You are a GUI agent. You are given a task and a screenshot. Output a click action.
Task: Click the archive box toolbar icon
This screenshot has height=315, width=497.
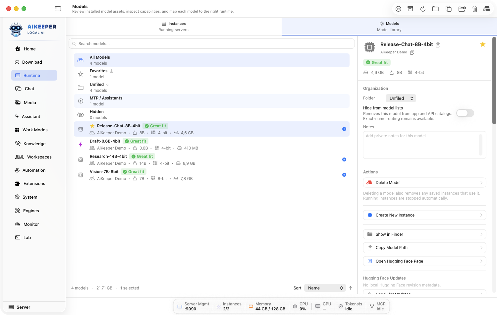tap(410, 9)
